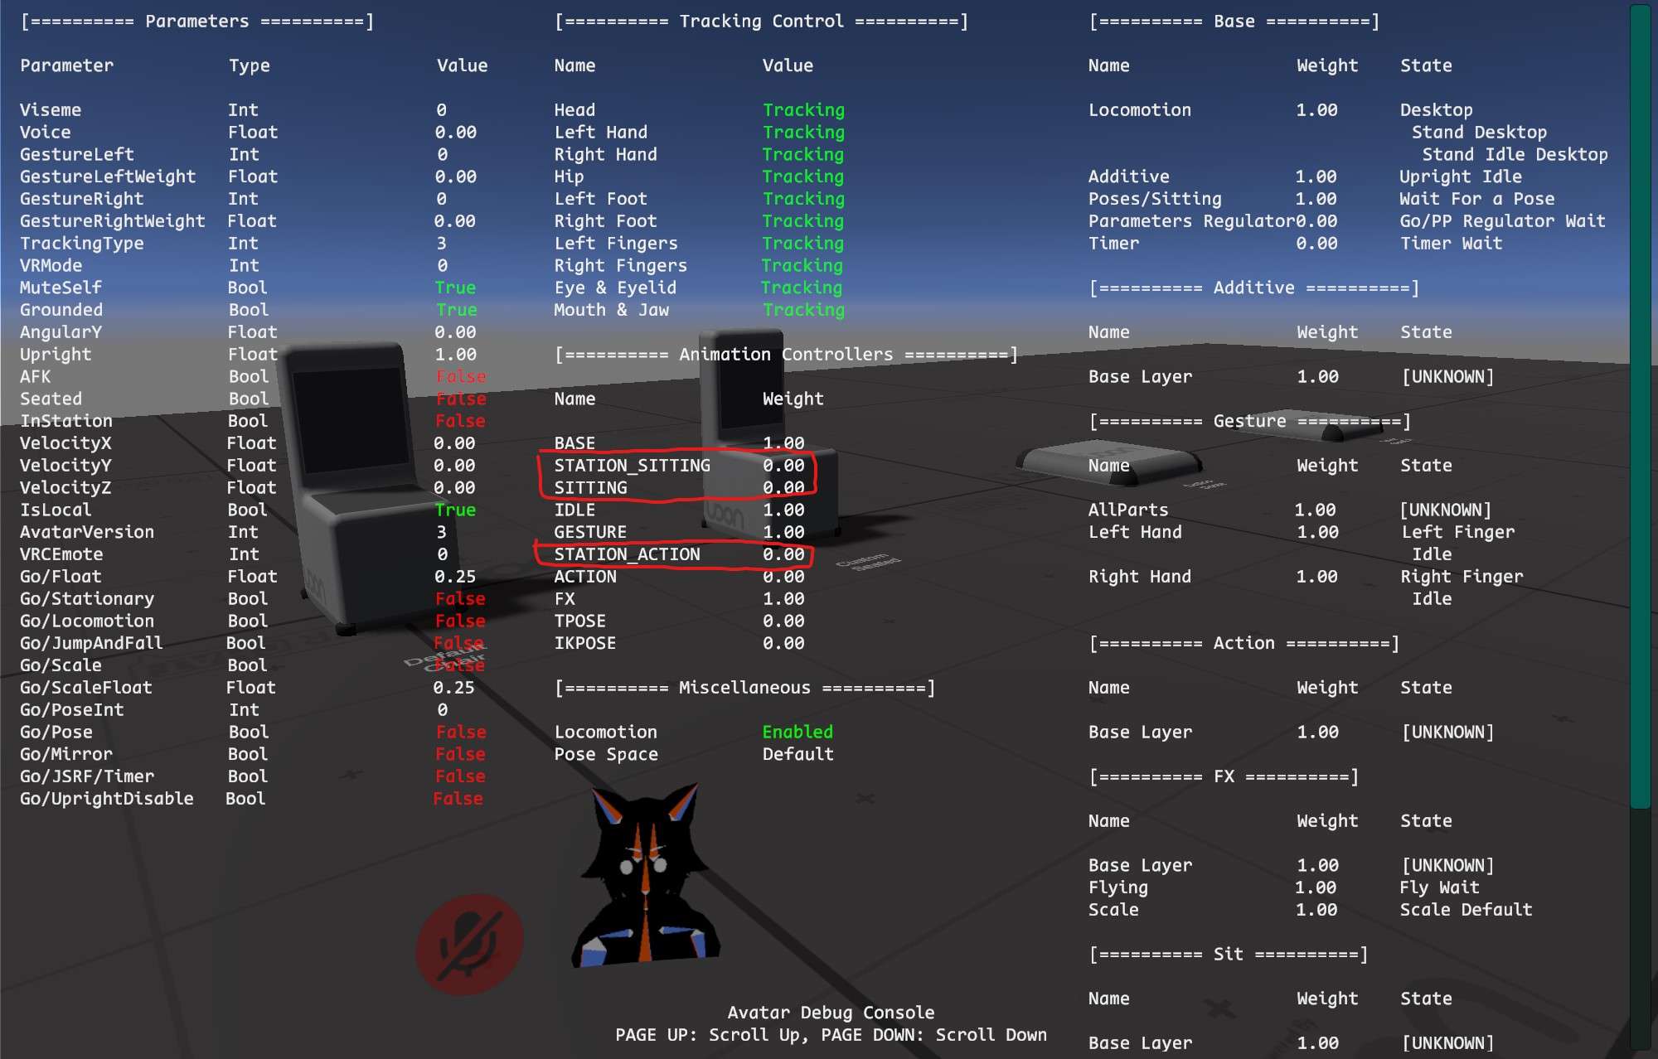Click the Go/Float value 0.25
Image resolution: width=1658 pixels, height=1059 pixels.
pos(455,577)
